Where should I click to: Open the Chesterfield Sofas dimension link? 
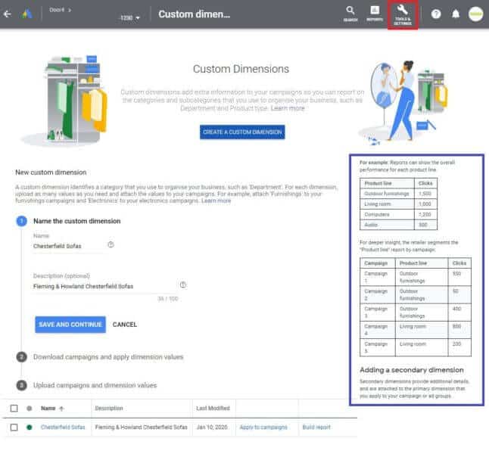pyautogui.click(x=63, y=428)
